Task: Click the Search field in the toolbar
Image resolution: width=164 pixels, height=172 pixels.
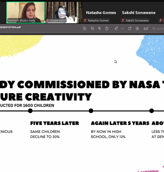Action: coord(159,28)
